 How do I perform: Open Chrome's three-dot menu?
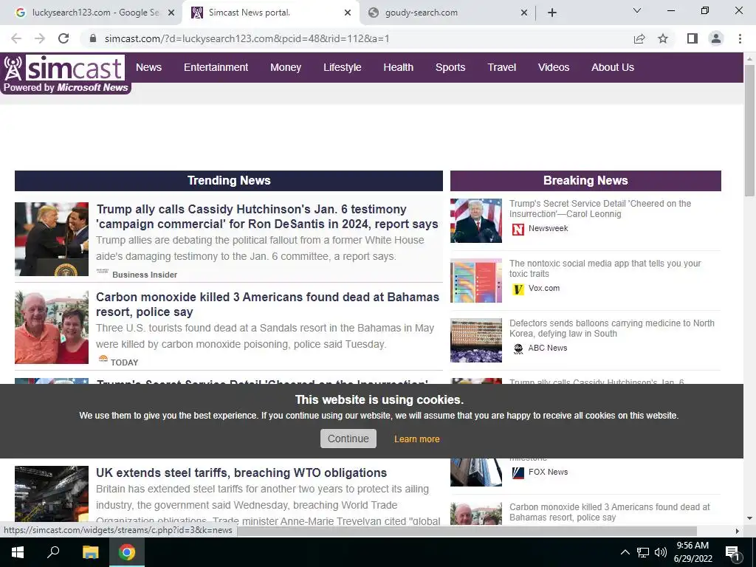[740, 38]
